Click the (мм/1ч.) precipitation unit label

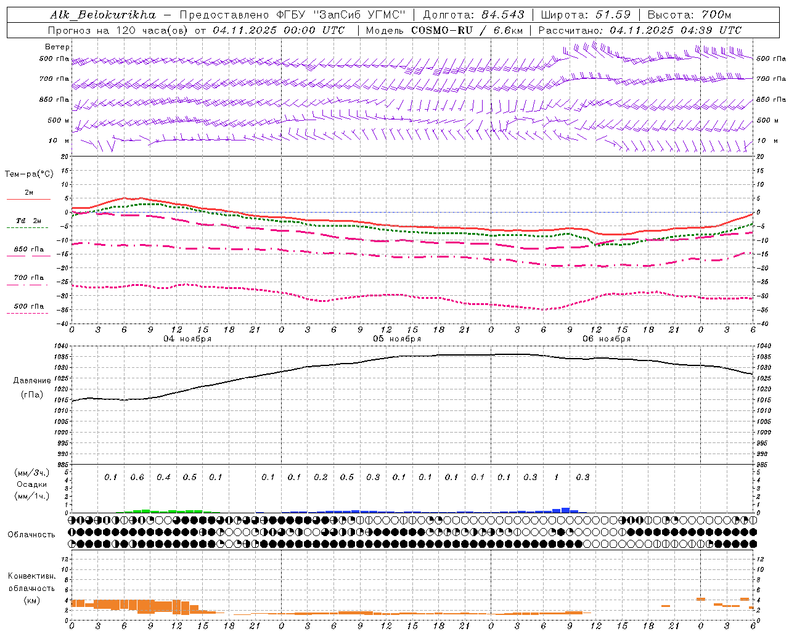tap(31, 496)
